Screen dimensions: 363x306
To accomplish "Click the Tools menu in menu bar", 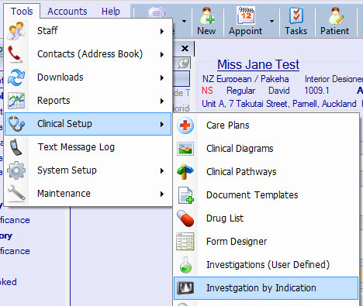I will [x=22, y=12].
